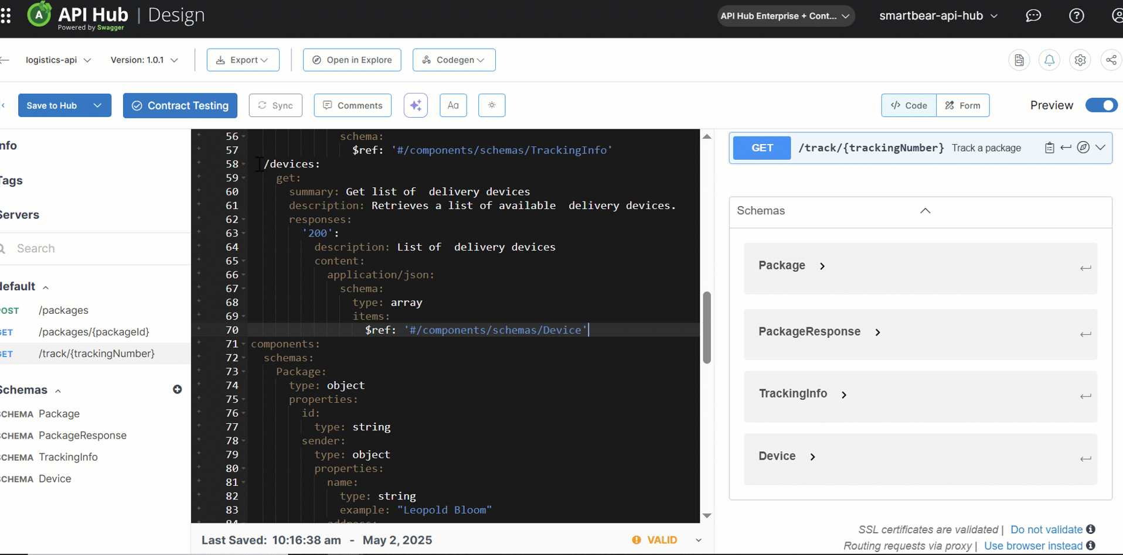This screenshot has width=1123, height=555.
Task: Fold code at line 73 Package
Action: (244, 372)
